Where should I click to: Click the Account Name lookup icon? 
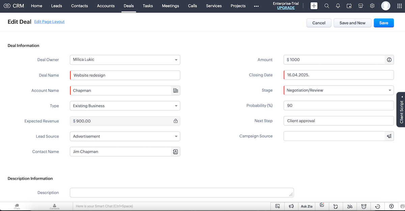click(175, 91)
